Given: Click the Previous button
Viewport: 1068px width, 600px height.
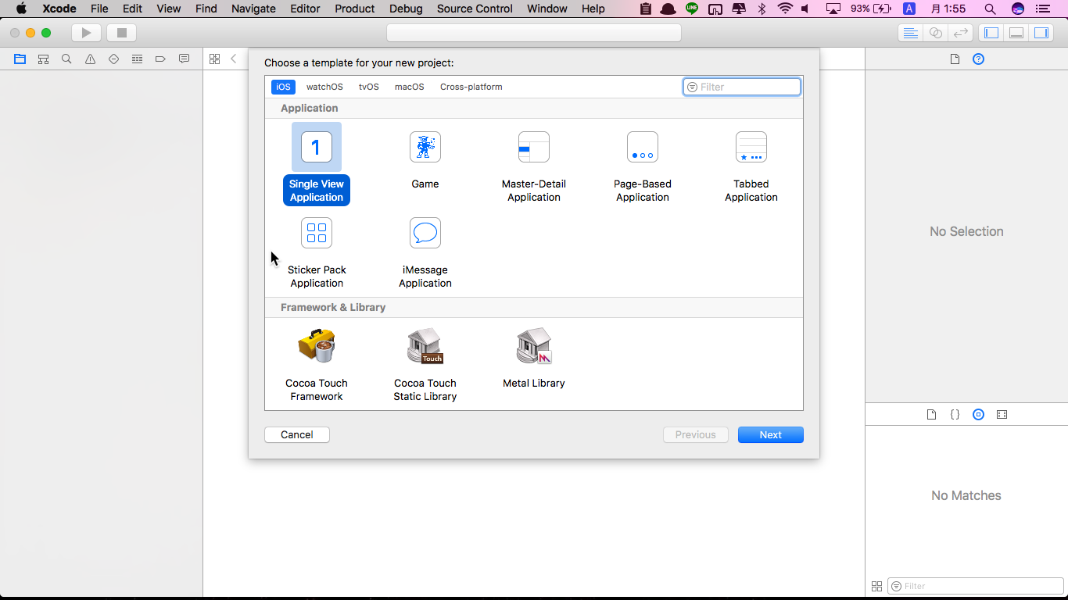Looking at the screenshot, I should [x=696, y=434].
